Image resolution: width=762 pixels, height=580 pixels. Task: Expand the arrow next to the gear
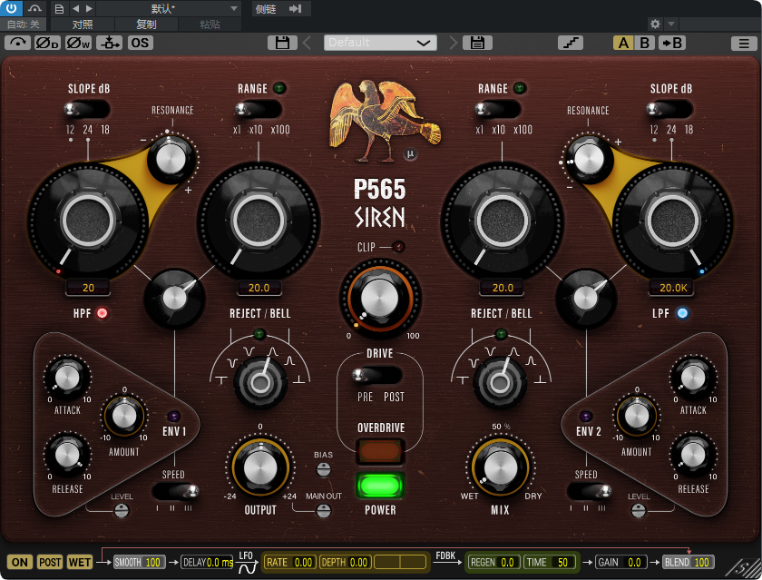coord(671,24)
